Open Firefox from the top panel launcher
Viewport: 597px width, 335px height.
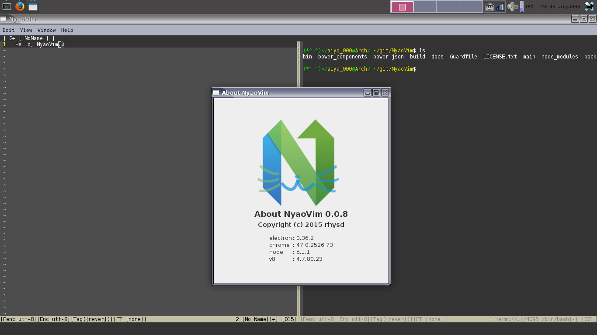20,7
